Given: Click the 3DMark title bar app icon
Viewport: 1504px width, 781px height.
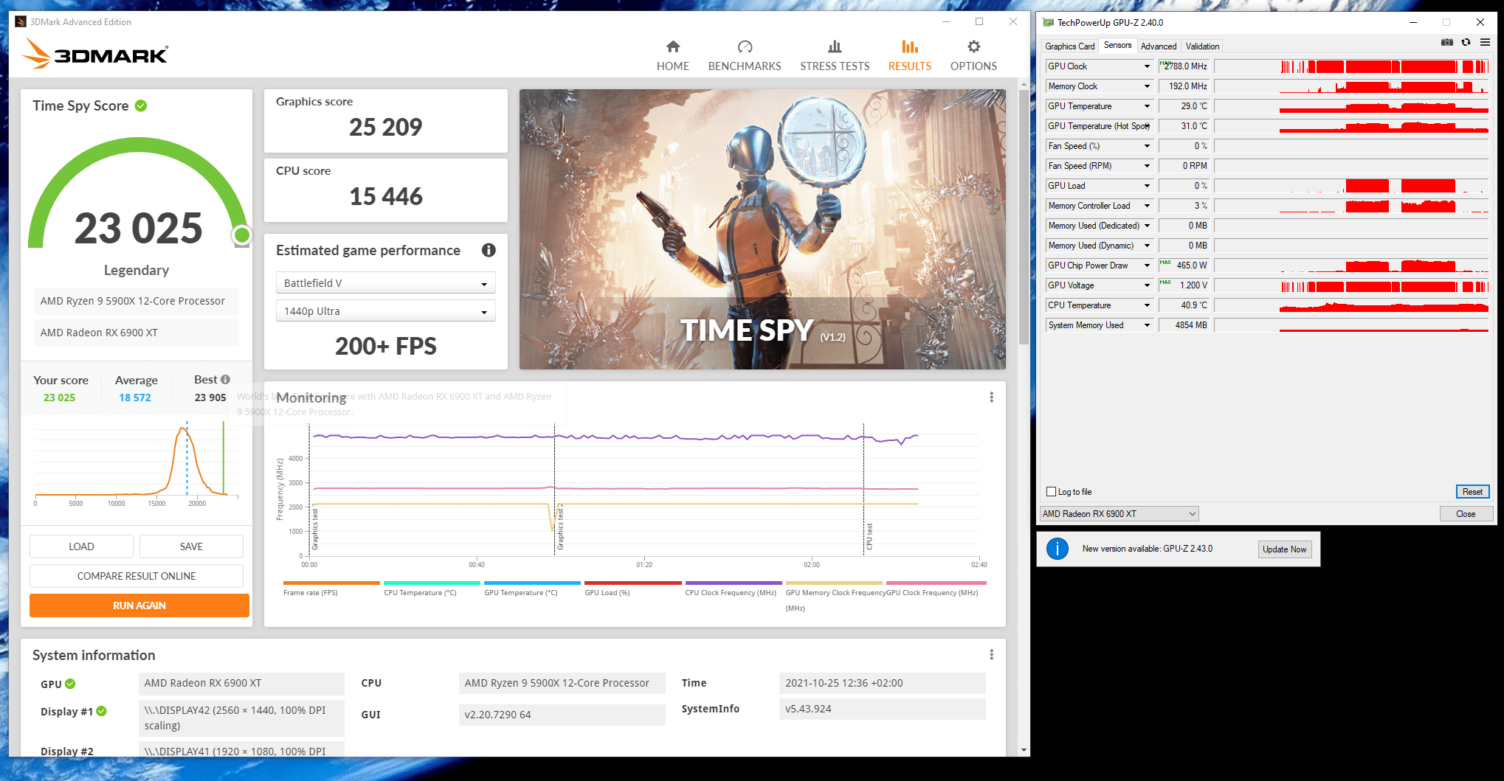Looking at the screenshot, I should (x=21, y=21).
